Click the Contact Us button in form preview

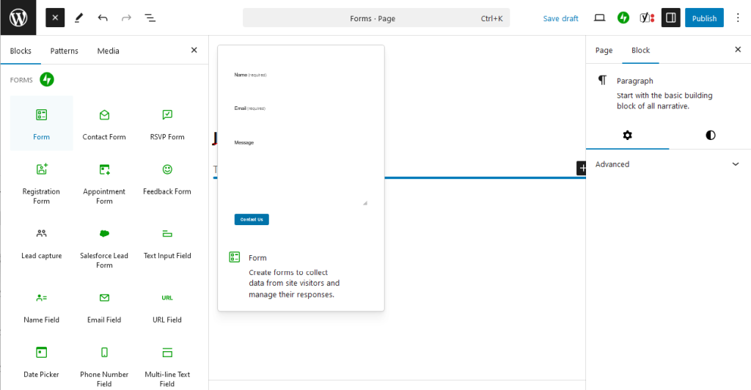pos(252,219)
